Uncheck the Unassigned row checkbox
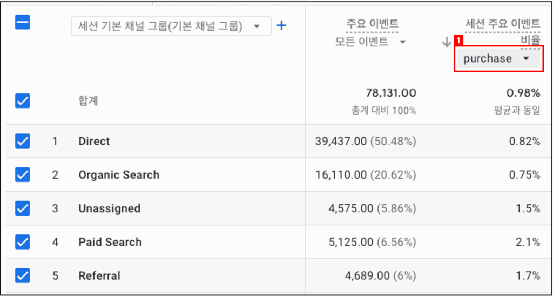This screenshot has width=553, height=296. pyautogui.click(x=23, y=208)
